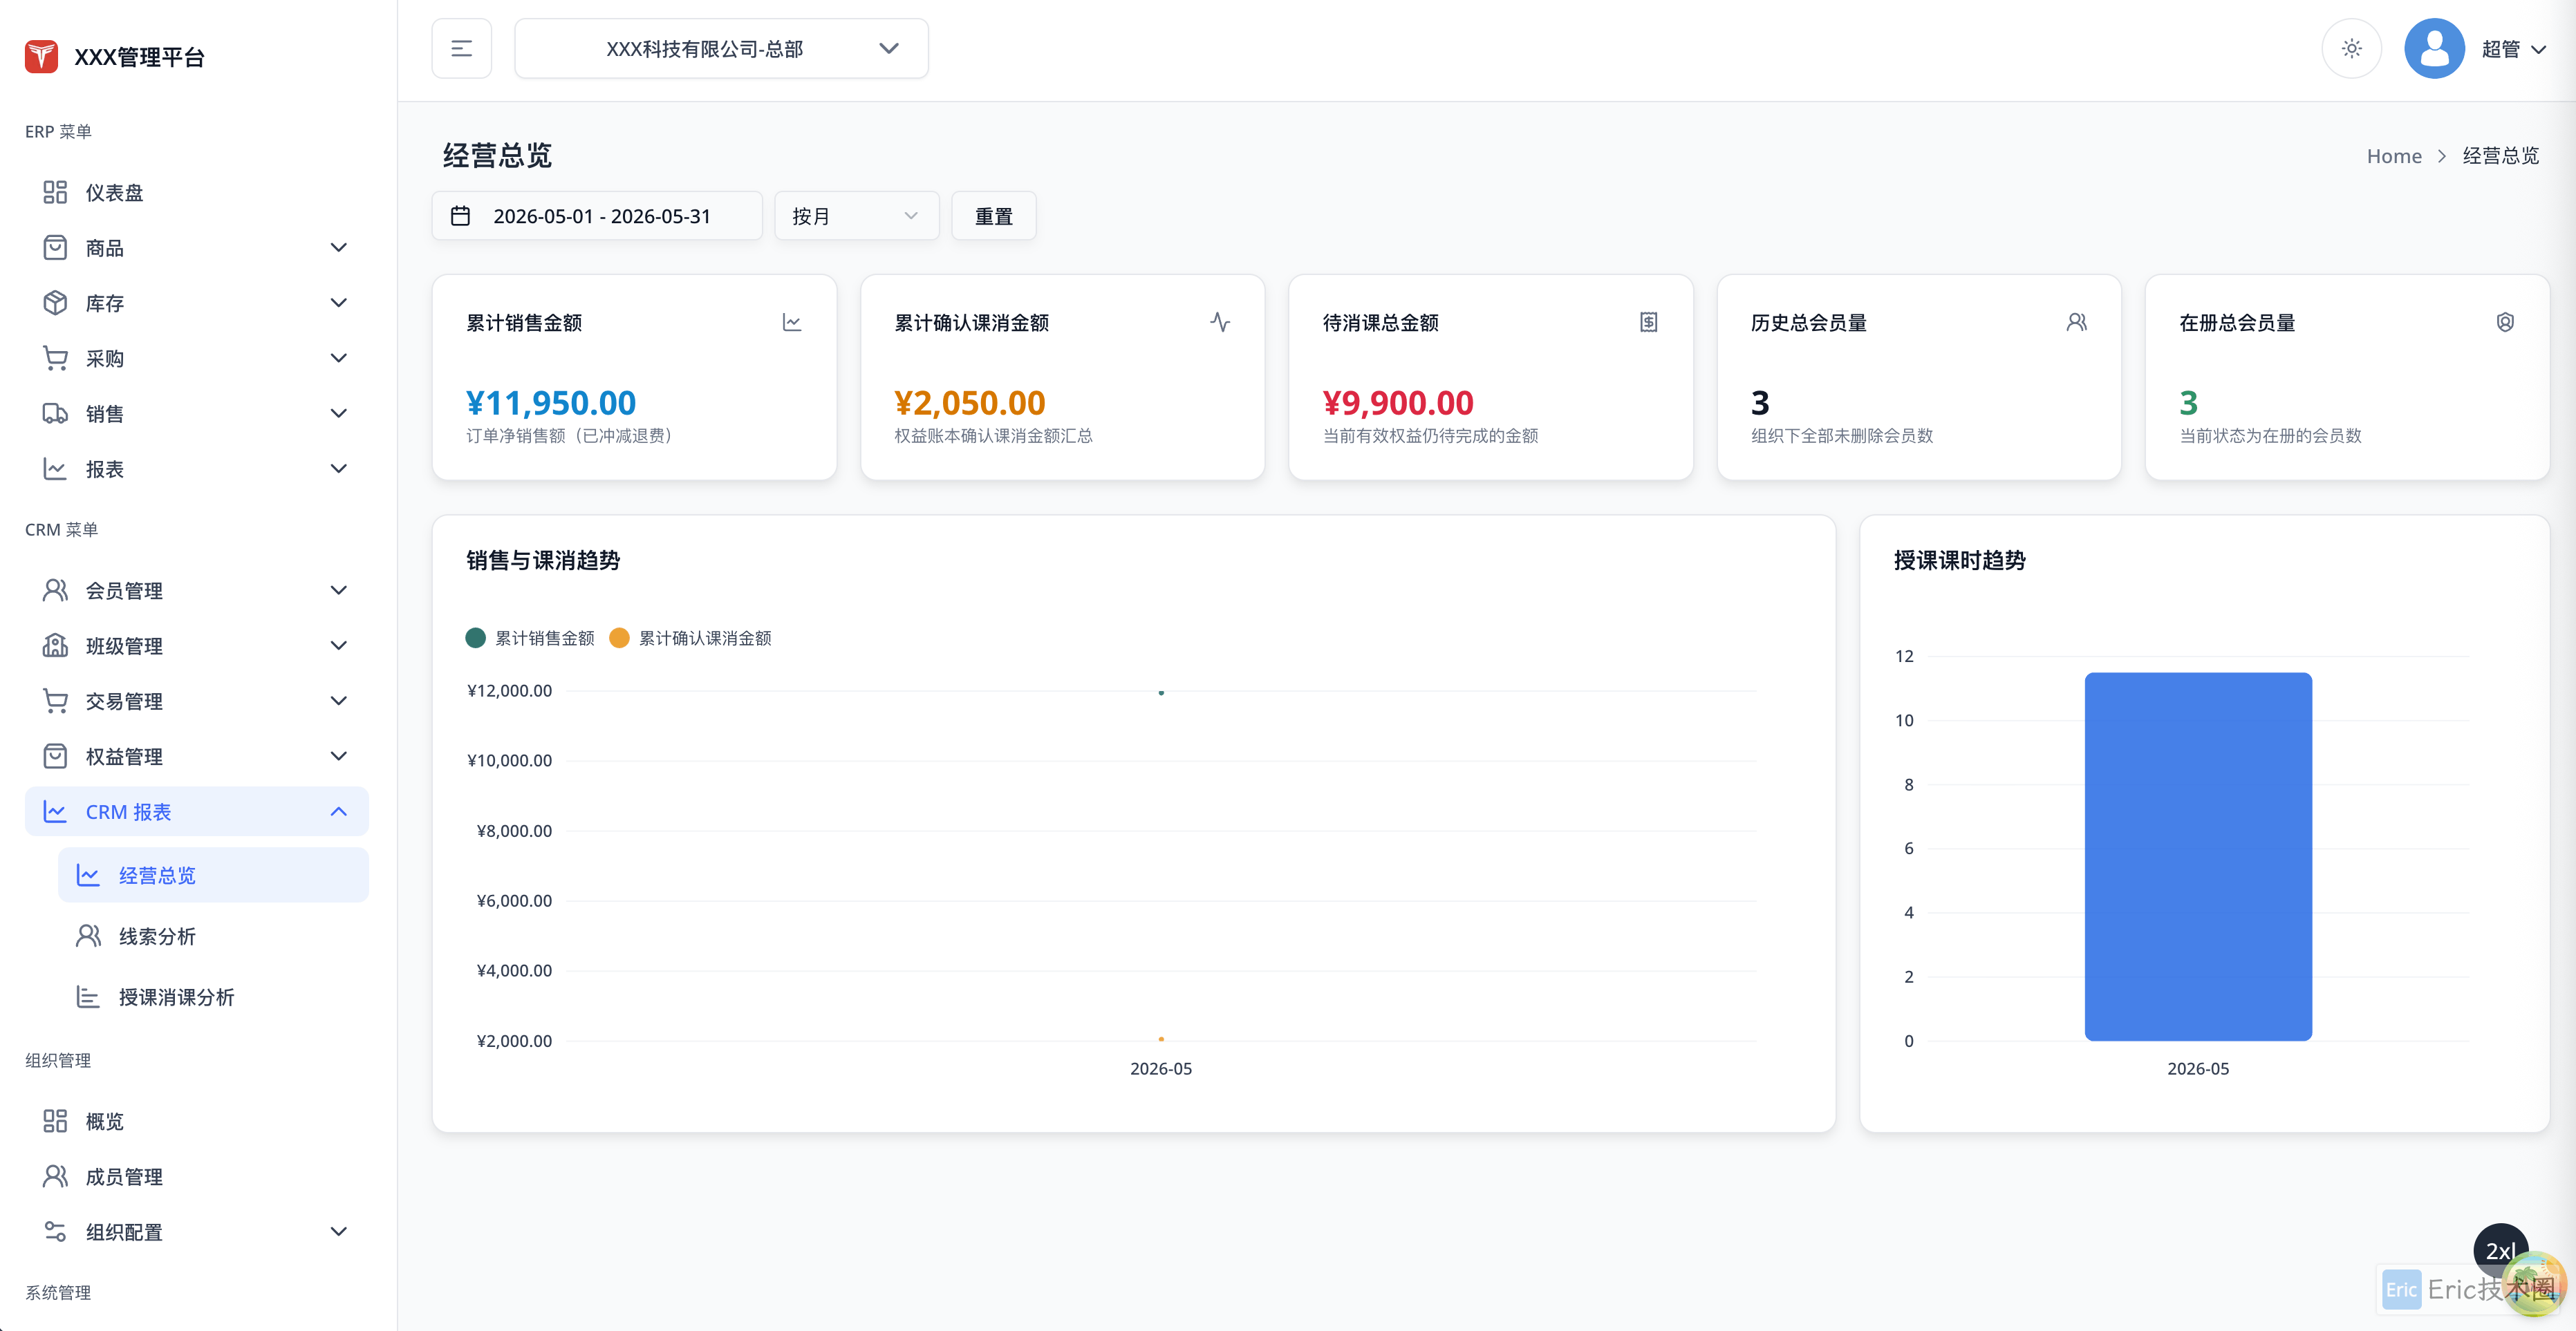Click the 库存 box icon
The width and height of the screenshot is (2576, 1331).
(x=55, y=303)
